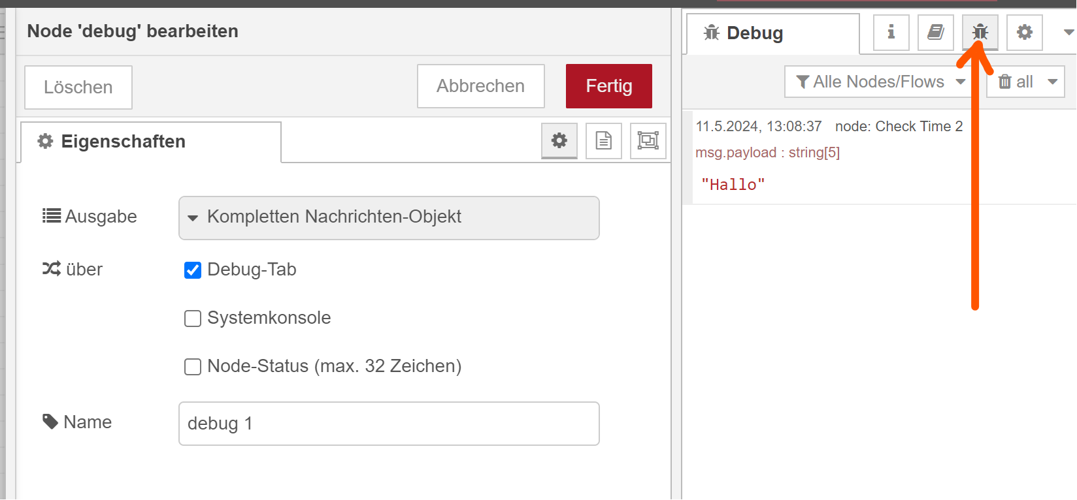Toggle the Debug-Tab checkbox
The width and height of the screenshot is (1077, 500).
click(x=193, y=270)
